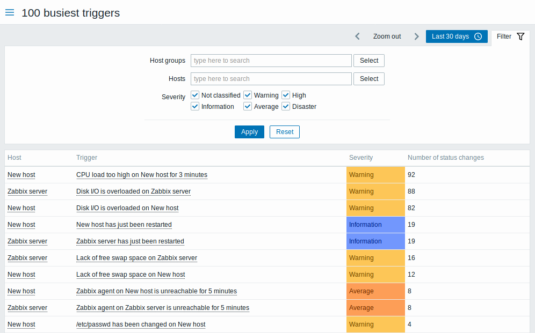The width and height of the screenshot is (535, 333).
Task: Disable the Disaster severity checkbox
Action: (286, 107)
